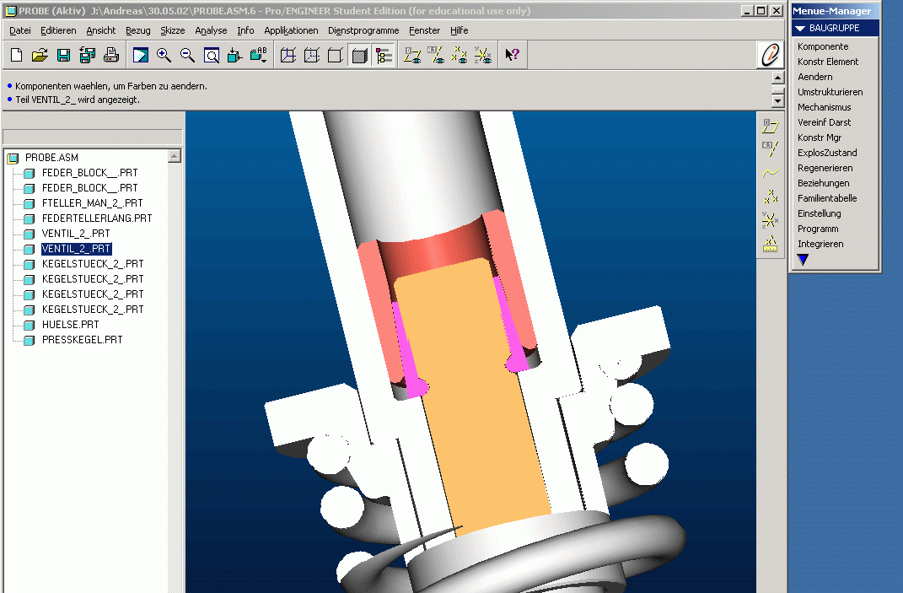Toggle datum planes visibility in top toolbar

point(412,56)
